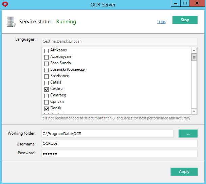The width and height of the screenshot is (206, 184).
Task: Enable the Afrikaans language checkbox
Action: pyautogui.click(x=47, y=50)
